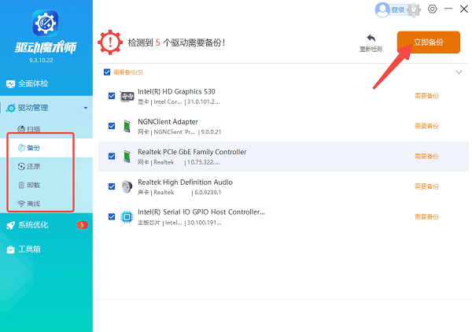472x332 pixels.
Task: Click 需要备份 status for NGNClient Adapter
Action: [x=426, y=126]
